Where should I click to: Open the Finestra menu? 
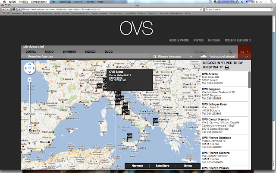pos(90,2)
